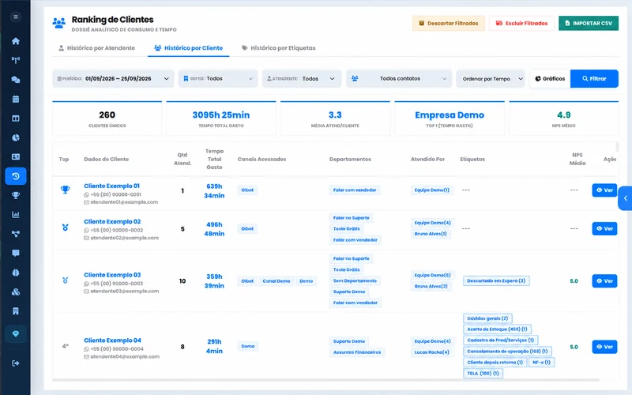The height and width of the screenshot is (395, 632).
Task: Open chats via speech bubbles sidebar icon
Action: [16, 80]
